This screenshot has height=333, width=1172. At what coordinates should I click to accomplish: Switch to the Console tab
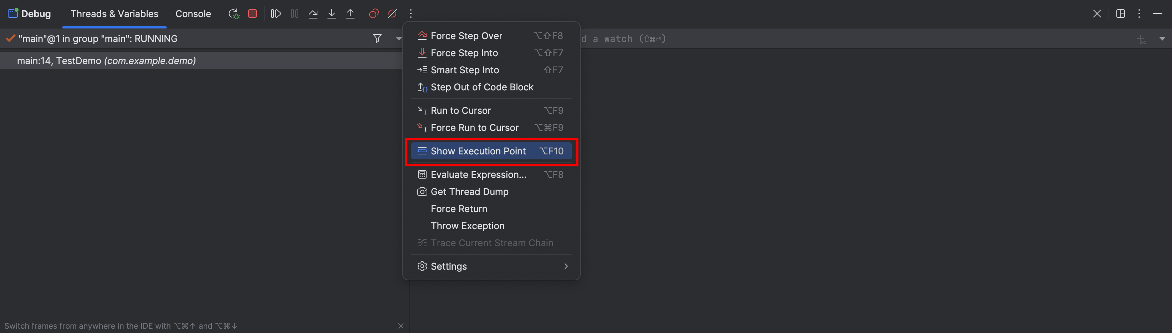click(193, 14)
